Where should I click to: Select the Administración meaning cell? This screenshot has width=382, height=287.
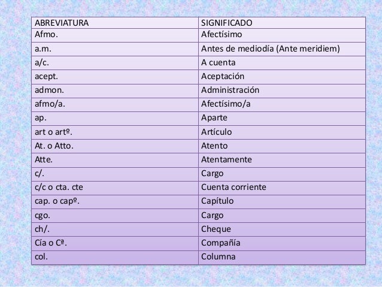[x=282, y=91]
